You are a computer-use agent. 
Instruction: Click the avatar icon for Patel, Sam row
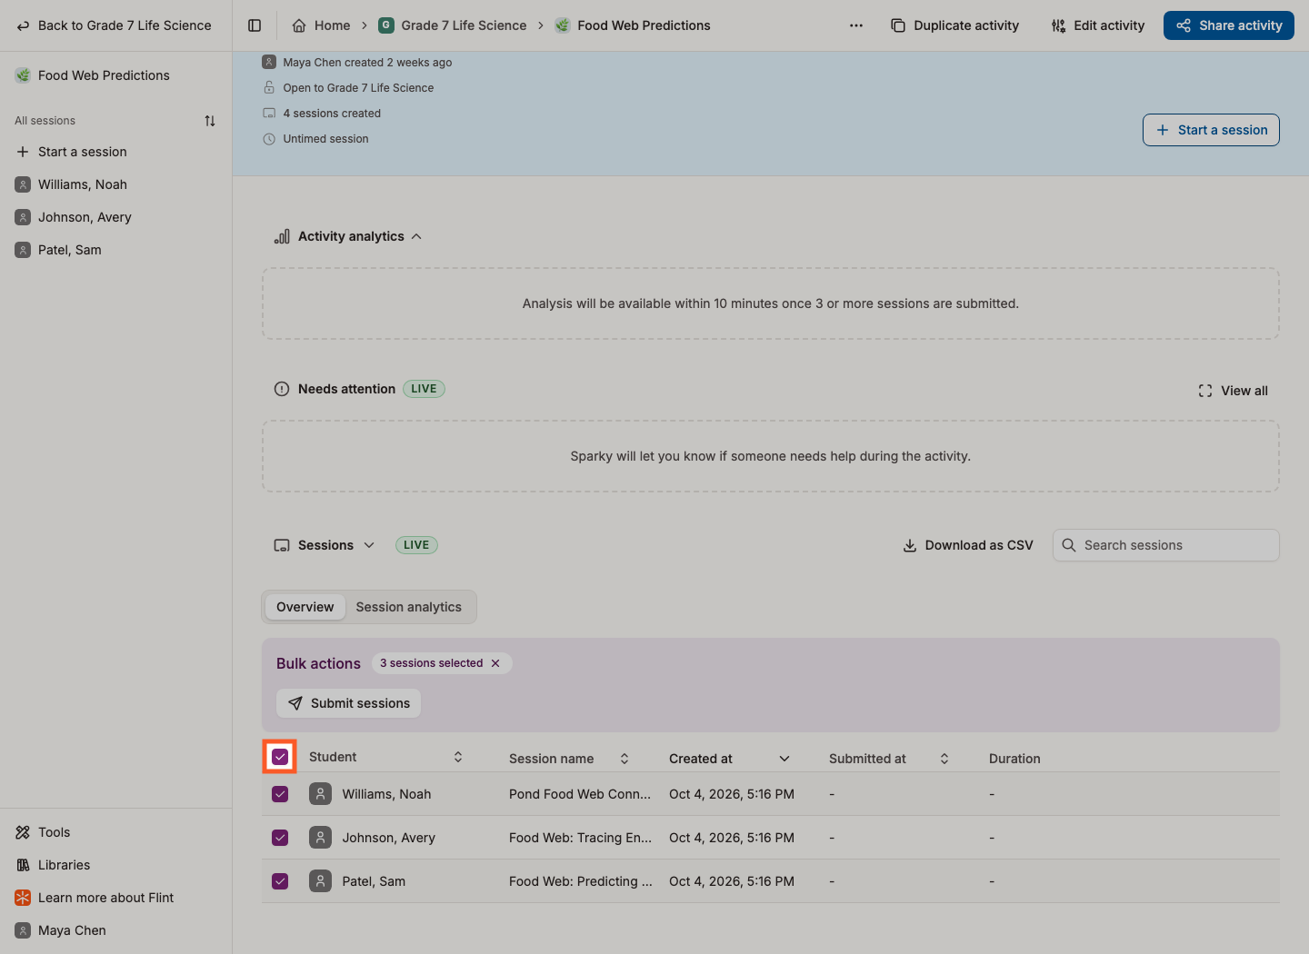click(320, 881)
